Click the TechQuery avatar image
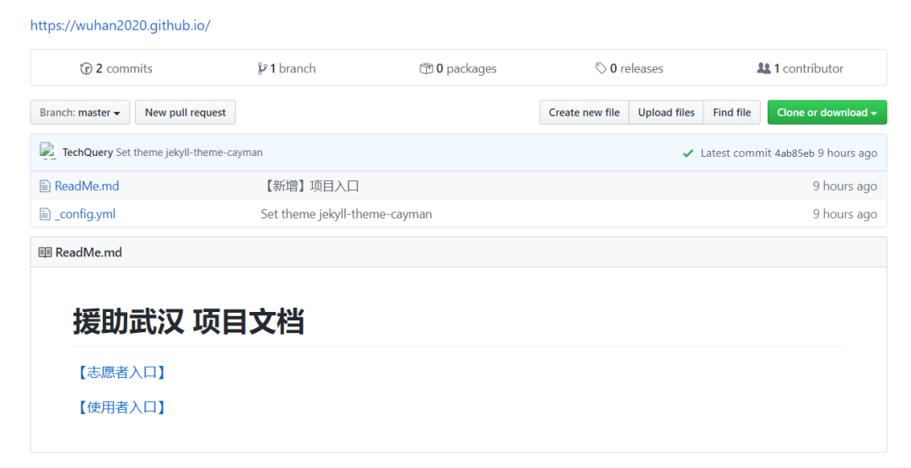Image resolution: width=911 pixels, height=468 pixels. point(47,151)
